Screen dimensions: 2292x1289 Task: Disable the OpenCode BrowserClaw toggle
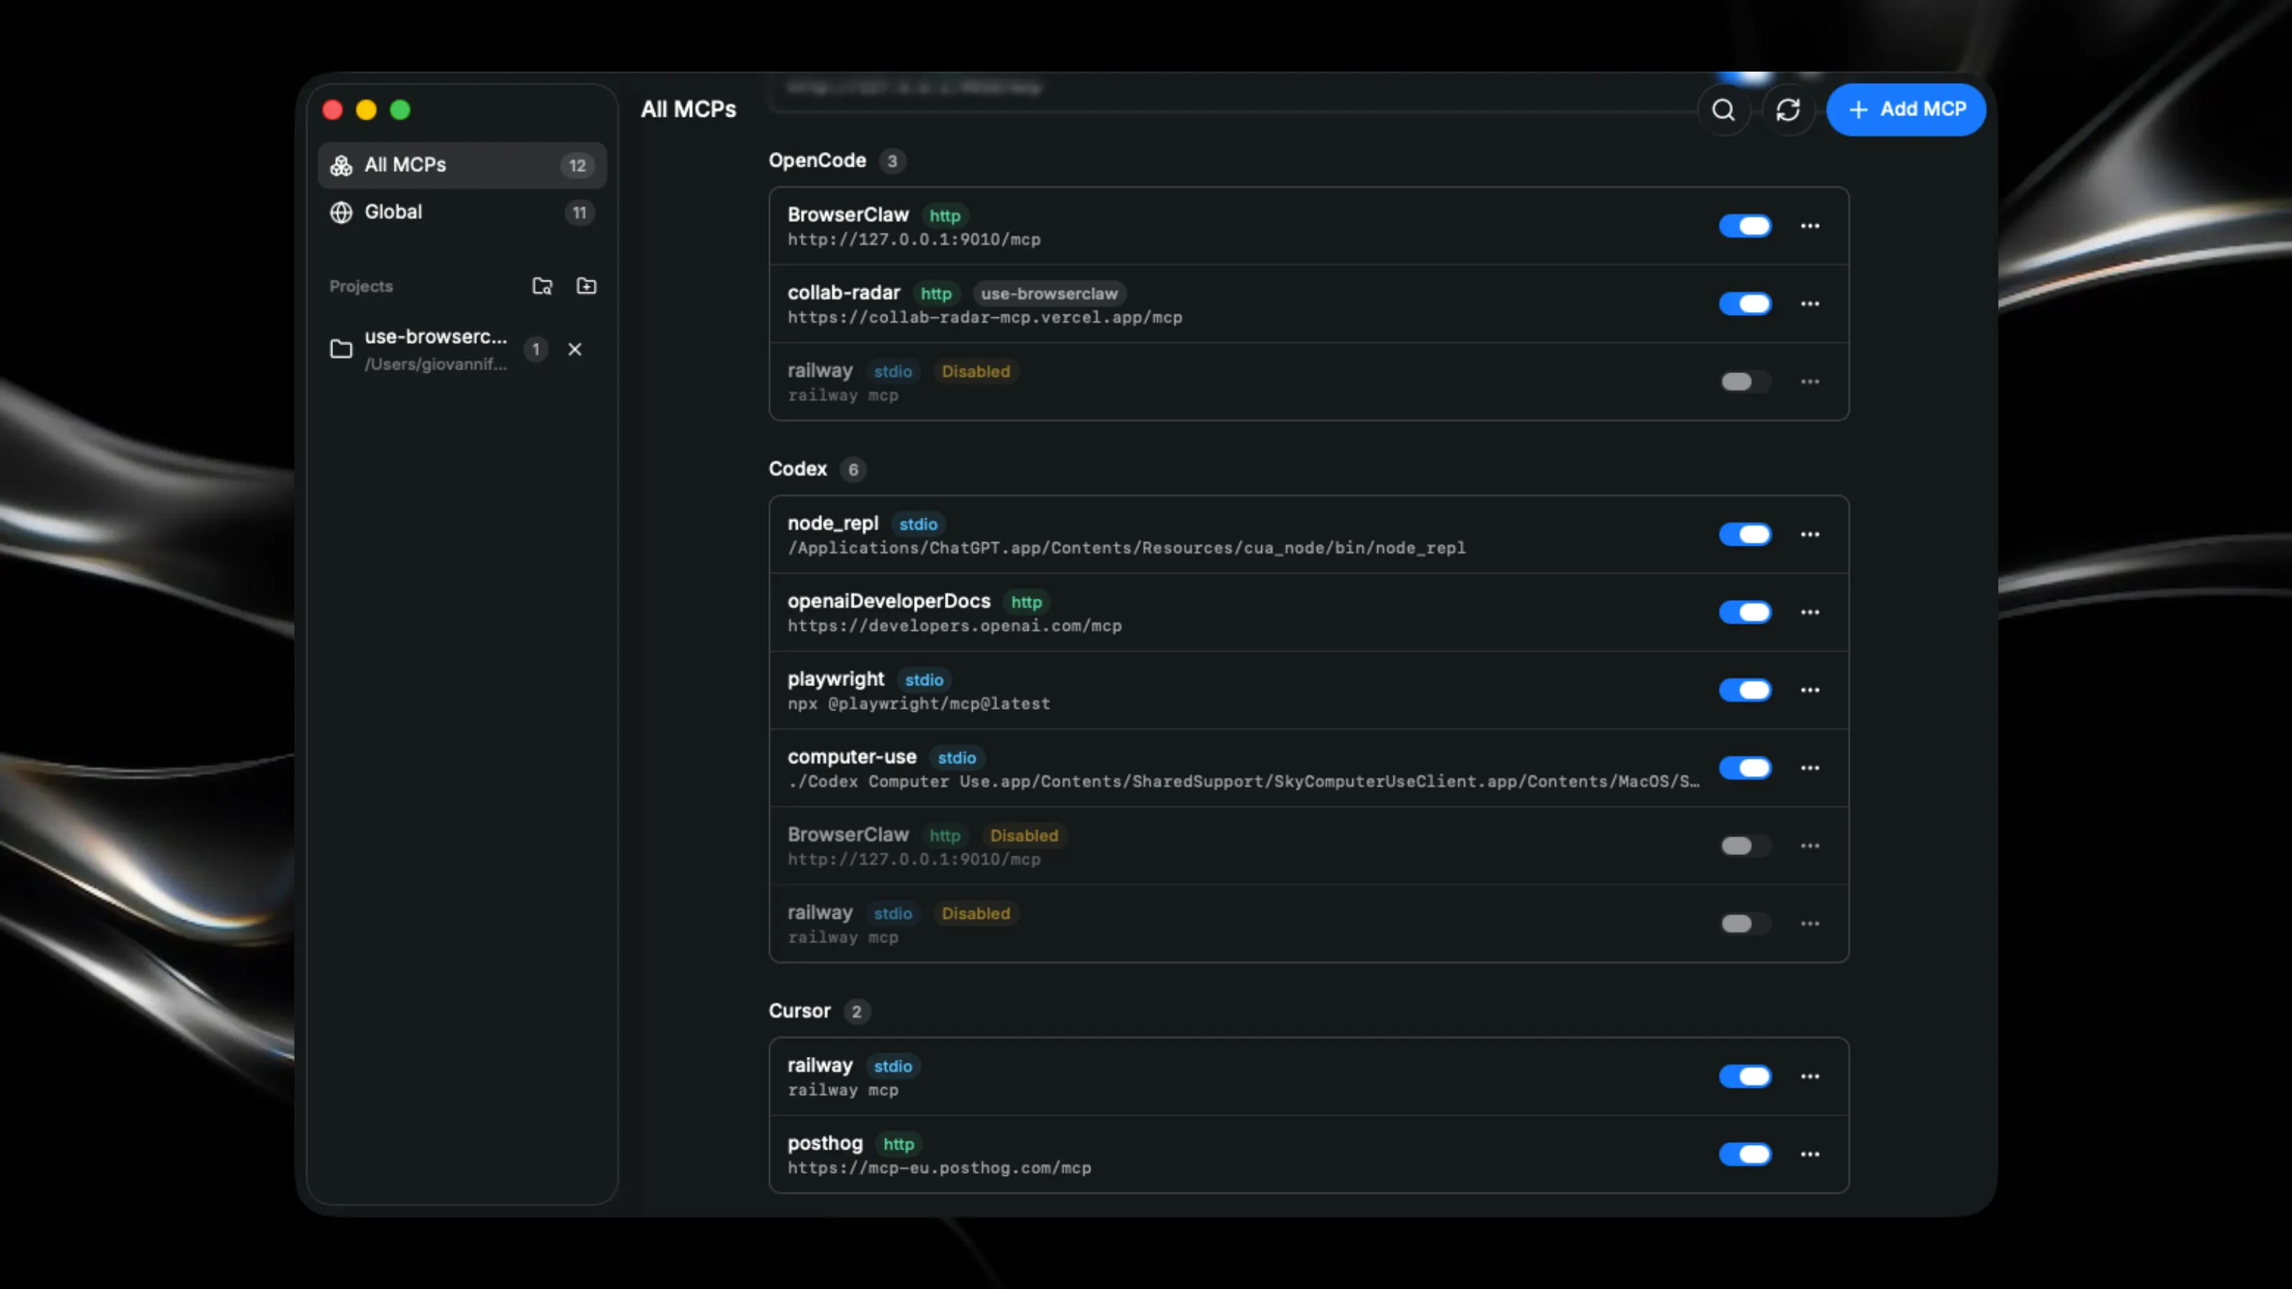(1745, 226)
